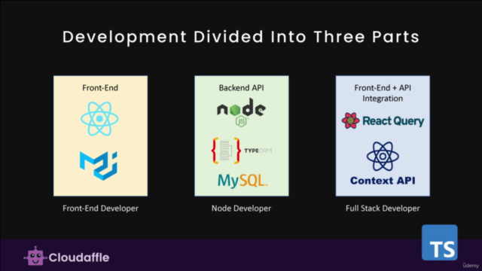Click the MySQL logo
The image size is (482, 271).
click(243, 181)
